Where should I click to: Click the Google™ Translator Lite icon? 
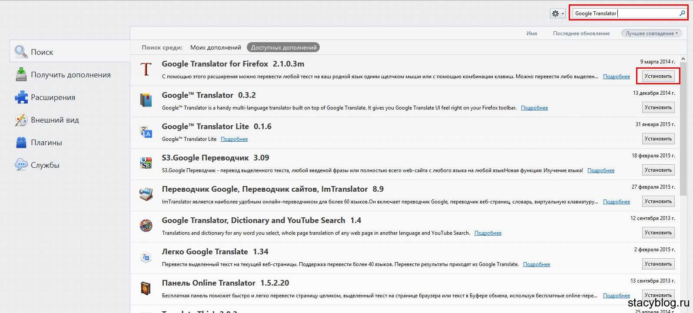point(146,132)
